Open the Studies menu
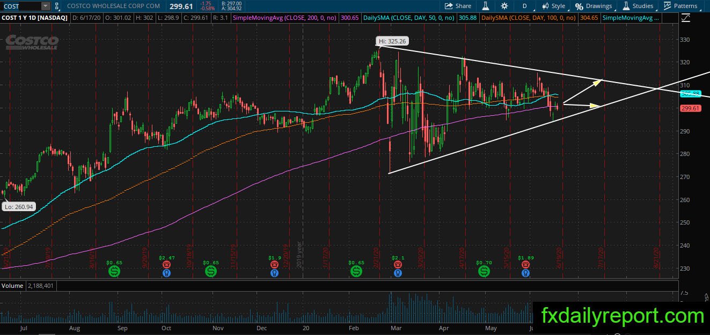 [x=638, y=6]
